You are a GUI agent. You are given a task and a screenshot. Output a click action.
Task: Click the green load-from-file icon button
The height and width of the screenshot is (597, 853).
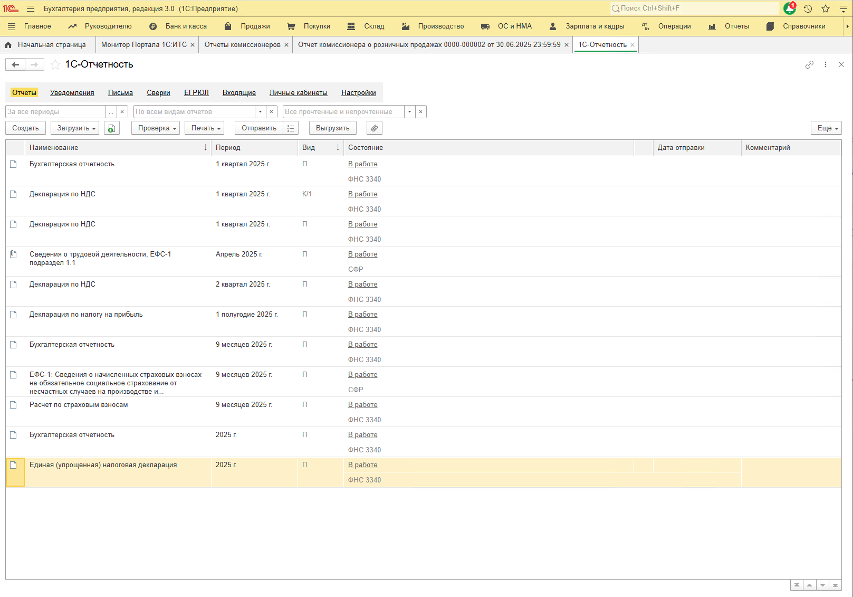pyautogui.click(x=111, y=128)
